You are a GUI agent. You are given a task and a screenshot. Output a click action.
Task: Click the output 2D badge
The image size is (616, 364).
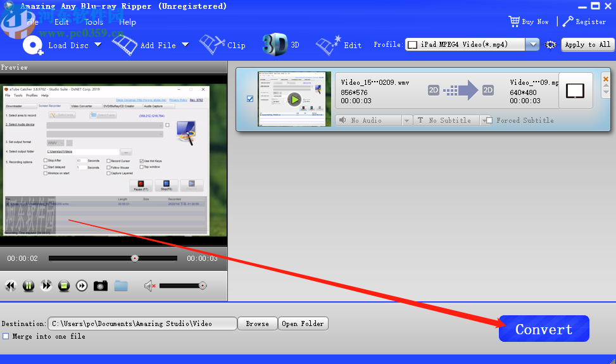point(488,91)
